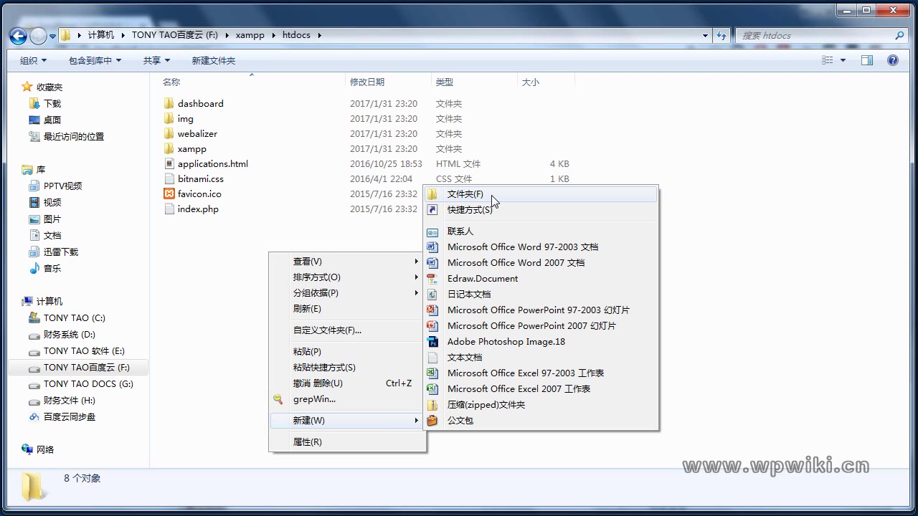Click the Excel 2007 worksheet icon
The width and height of the screenshot is (918, 516).
(432, 388)
